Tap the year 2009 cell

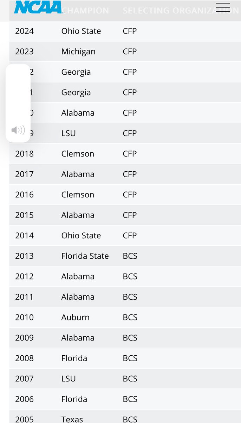tap(24, 338)
